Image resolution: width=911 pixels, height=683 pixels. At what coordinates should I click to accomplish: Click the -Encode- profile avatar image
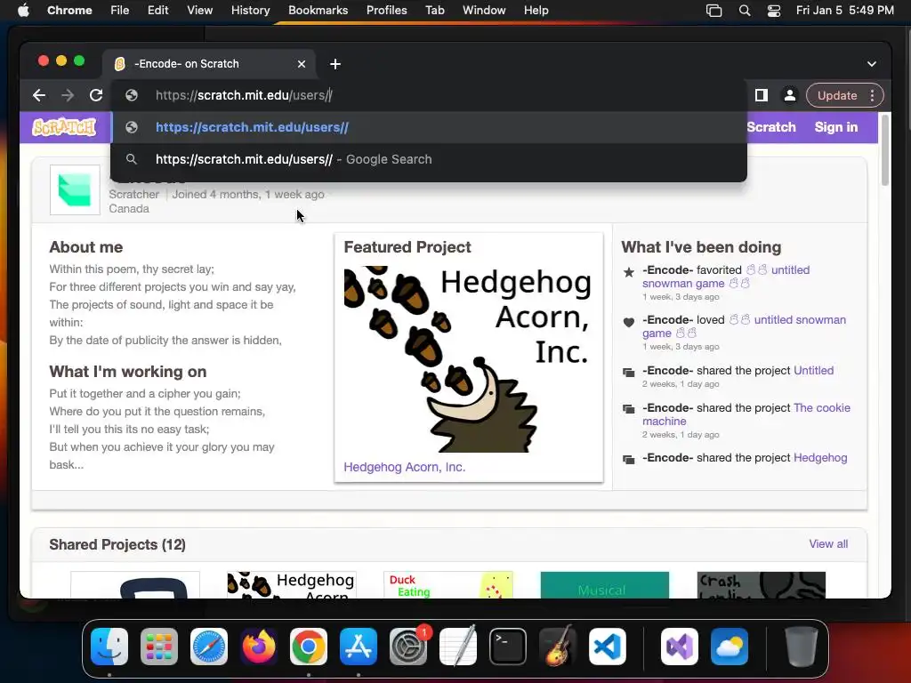click(75, 190)
